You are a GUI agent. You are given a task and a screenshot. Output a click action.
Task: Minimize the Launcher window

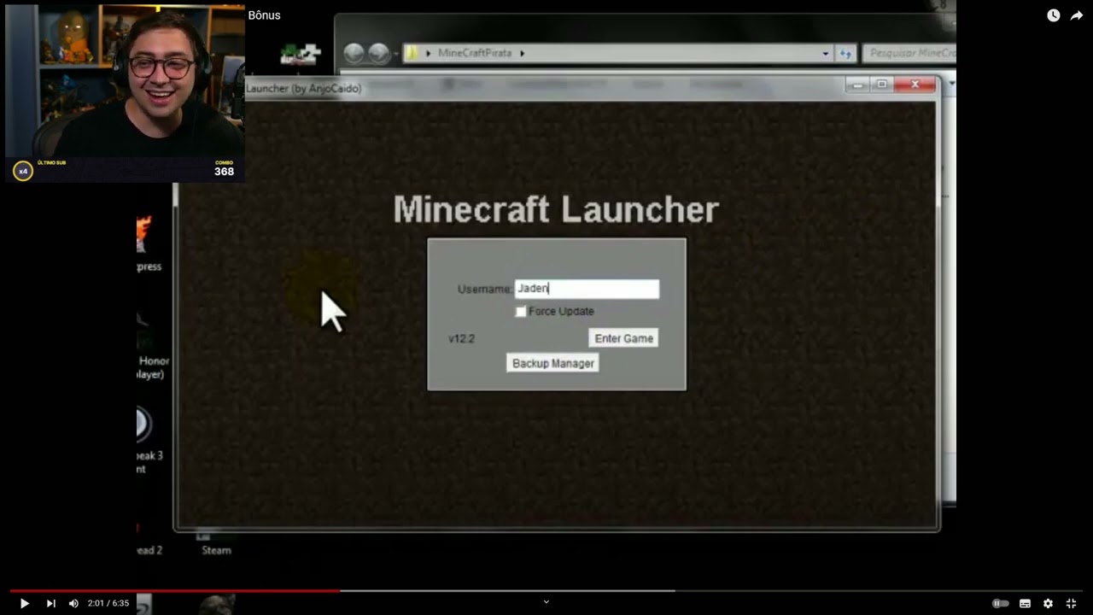[x=858, y=85]
